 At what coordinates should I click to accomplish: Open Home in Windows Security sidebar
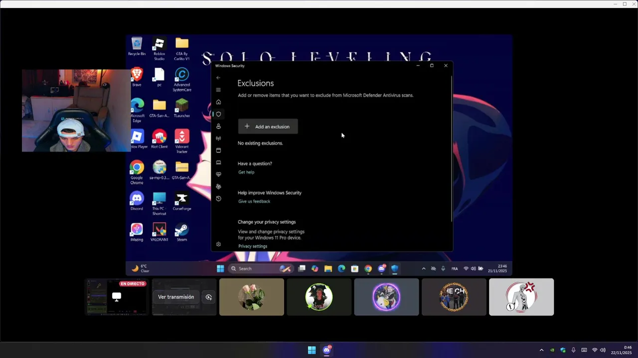(x=218, y=102)
